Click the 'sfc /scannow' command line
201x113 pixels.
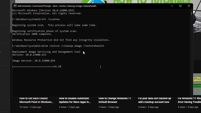coord(36,19)
